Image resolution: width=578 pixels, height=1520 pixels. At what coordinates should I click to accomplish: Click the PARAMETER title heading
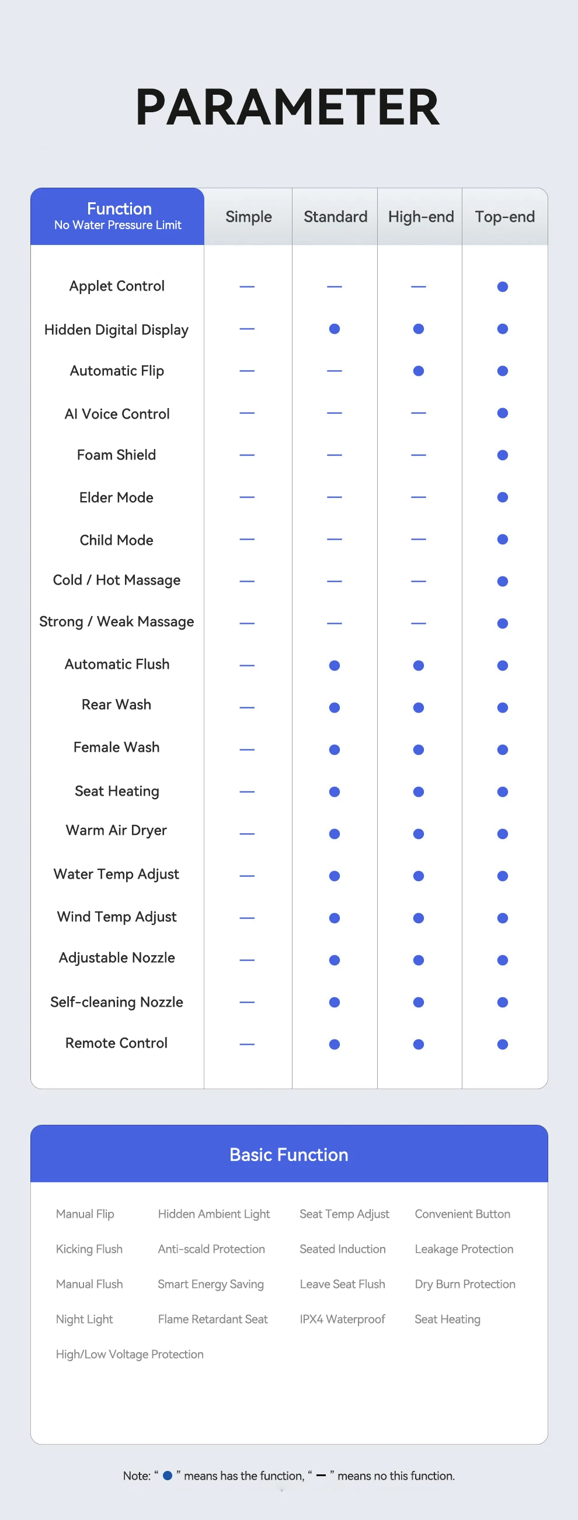(x=287, y=107)
